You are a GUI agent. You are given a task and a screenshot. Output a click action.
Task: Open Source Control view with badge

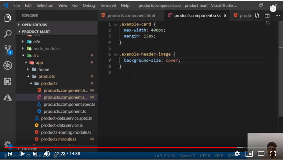(8, 50)
